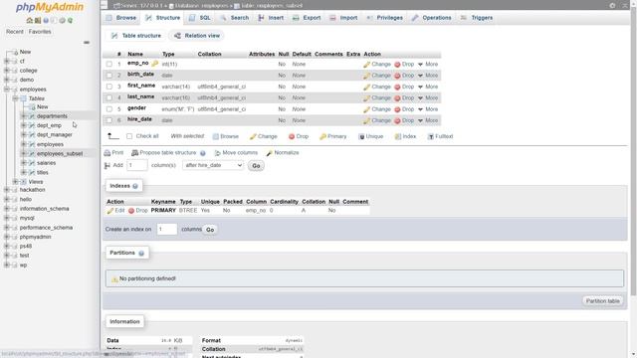Image resolution: width=637 pixels, height=358 pixels.
Task: Click Fulltext in the With selected row
Action: click(440, 136)
